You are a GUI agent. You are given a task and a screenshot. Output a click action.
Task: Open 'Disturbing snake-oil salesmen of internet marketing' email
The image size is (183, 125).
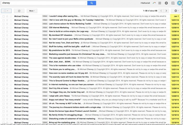tap(72, 119)
